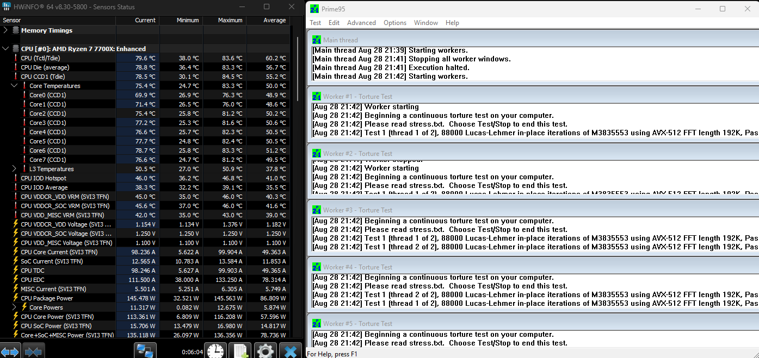Click the chip icon beside CPU [#0] AMD Ryzen
Screen dimensions: 759x358
click(15, 48)
